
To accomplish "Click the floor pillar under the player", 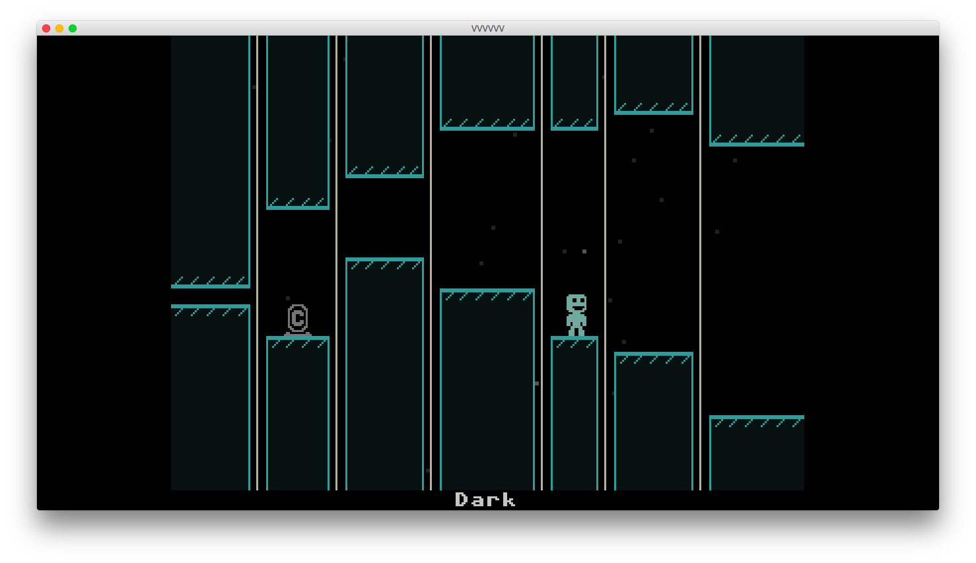I will tap(574, 413).
